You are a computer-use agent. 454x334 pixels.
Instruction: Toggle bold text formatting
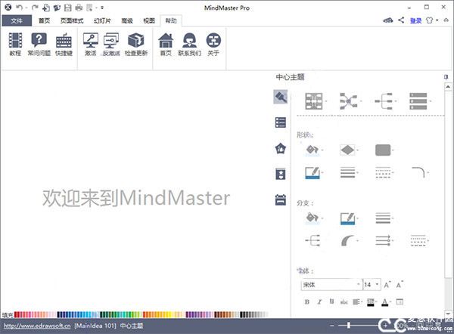pos(307,302)
